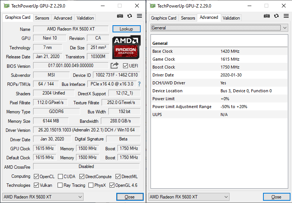Screen dimensions: 292x203
Task: Open Advanced tab in left window
Action: coord(63,18)
